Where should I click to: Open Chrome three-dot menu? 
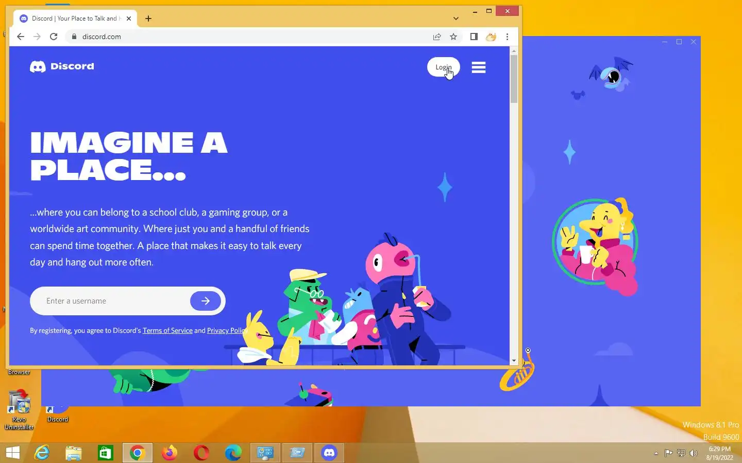pyautogui.click(x=508, y=37)
